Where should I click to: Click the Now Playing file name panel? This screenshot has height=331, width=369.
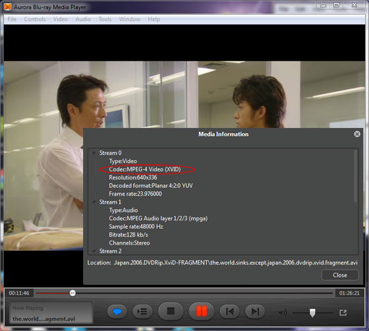51,313
